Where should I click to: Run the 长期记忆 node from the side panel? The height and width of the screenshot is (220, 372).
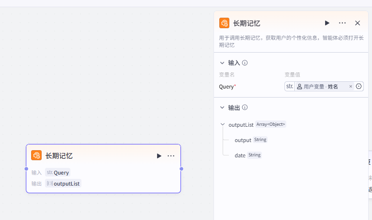click(327, 23)
